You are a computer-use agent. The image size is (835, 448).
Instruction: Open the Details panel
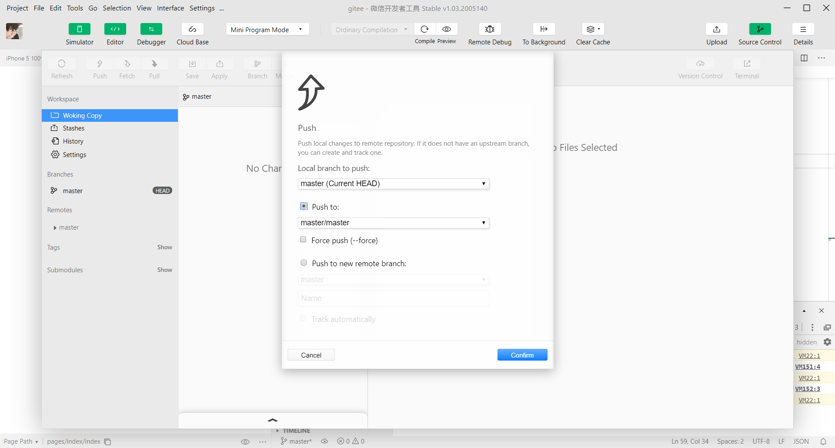pyautogui.click(x=803, y=29)
